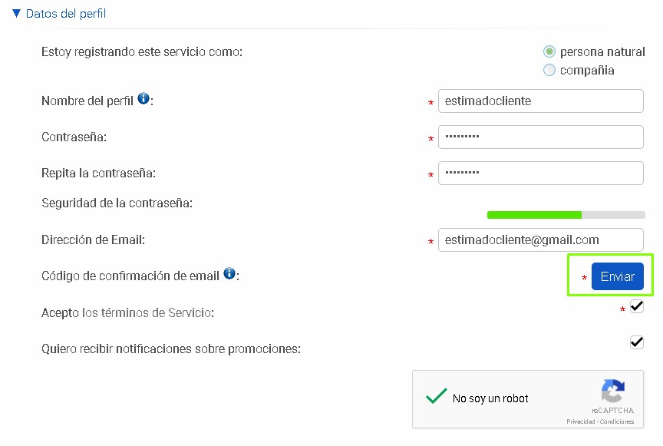This screenshot has height=446, width=663.
Task: Click the No soy un robot label
Action: (x=490, y=398)
